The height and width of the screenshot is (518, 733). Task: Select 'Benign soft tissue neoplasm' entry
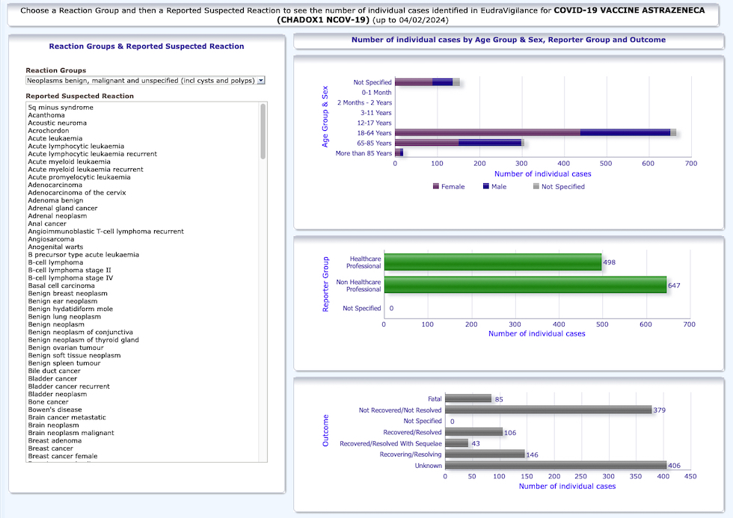(x=74, y=356)
